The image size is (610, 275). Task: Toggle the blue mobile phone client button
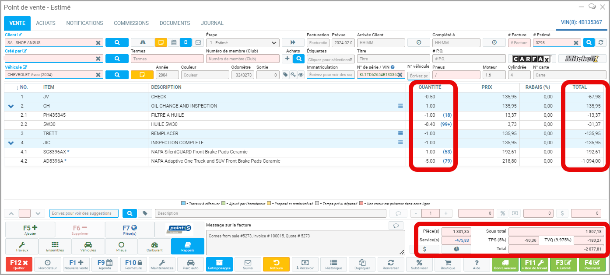186,42
